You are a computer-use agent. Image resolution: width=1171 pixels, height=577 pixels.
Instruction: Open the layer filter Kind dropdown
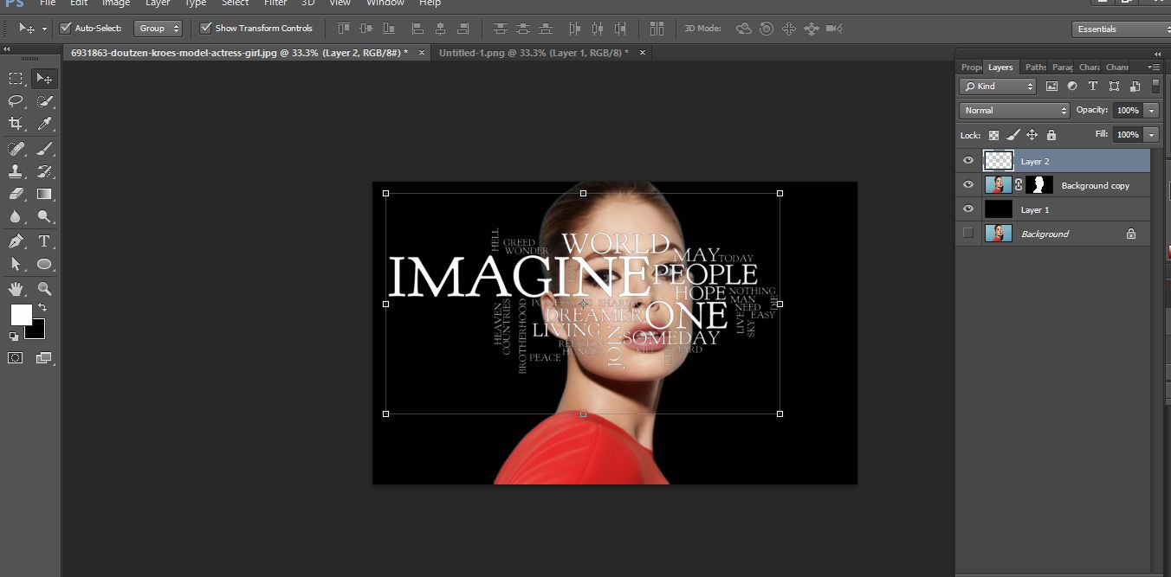pyautogui.click(x=997, y=87)
